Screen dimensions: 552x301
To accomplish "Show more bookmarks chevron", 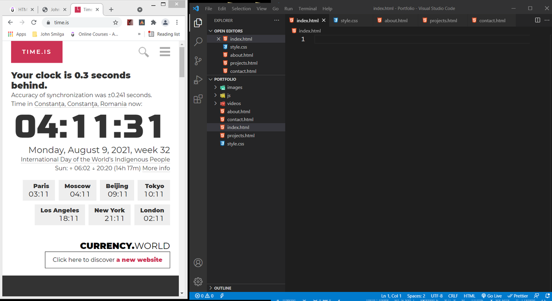I will click(139, 34).
